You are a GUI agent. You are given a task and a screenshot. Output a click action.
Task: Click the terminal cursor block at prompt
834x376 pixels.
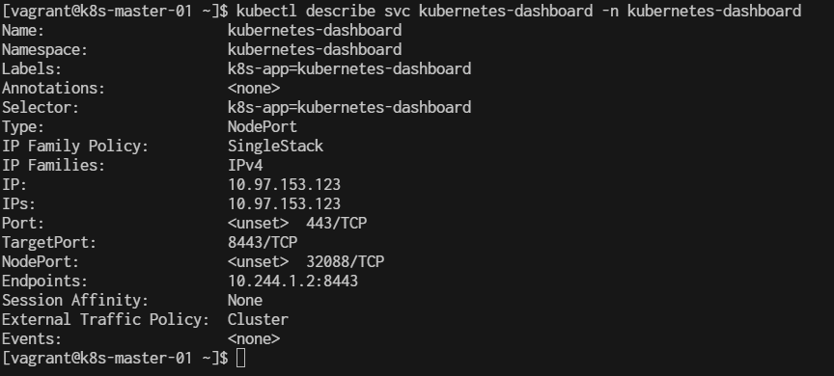(x=241, y=358)
